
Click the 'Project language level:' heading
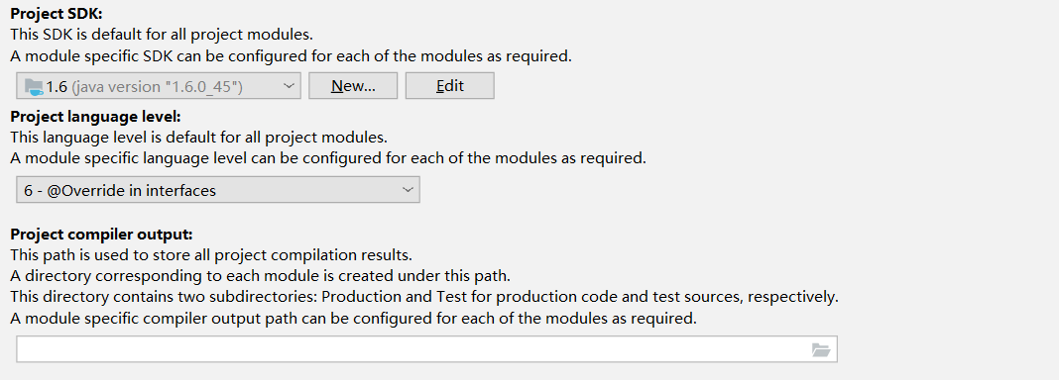tap(96, 117)
